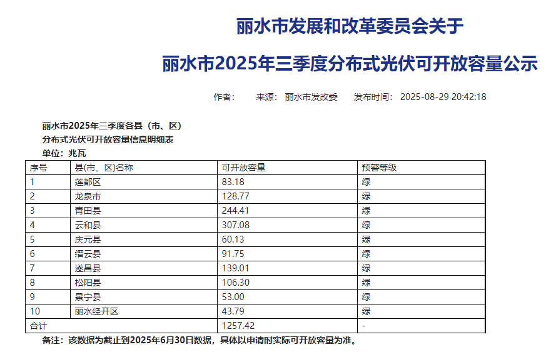Click the headline containing 2025年三季度分布式光伏
Viewport: 556px width, 357px height.
[x=350, y=64]
